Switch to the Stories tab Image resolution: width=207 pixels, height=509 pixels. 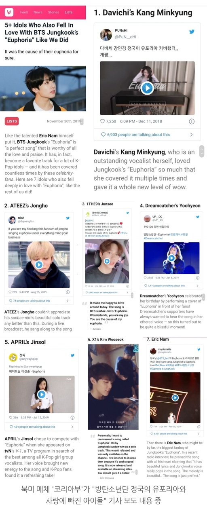pos(53,12)
